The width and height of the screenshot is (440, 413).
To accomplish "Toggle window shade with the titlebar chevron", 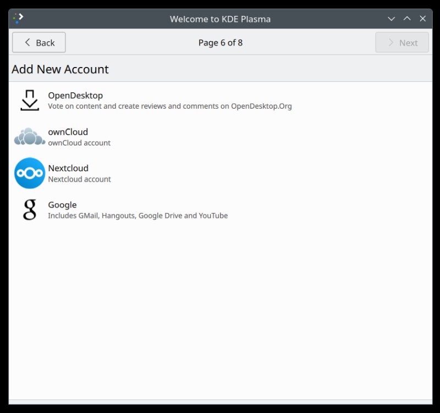I will pos(391,18).
